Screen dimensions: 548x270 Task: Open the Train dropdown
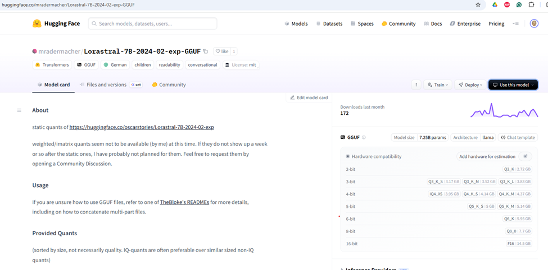coord(438,85)
